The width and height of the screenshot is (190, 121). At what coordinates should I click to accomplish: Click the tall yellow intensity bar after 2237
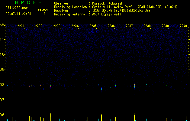(134, 117)
